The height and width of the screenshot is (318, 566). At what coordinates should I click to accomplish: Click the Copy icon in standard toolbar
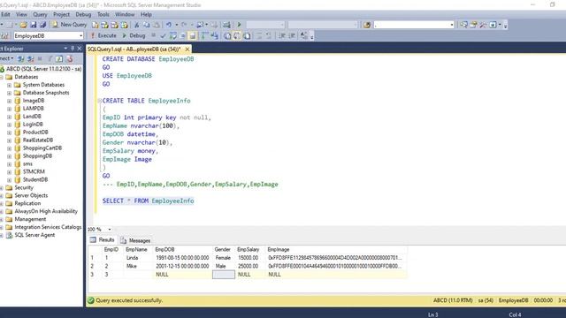click(147, 25)
